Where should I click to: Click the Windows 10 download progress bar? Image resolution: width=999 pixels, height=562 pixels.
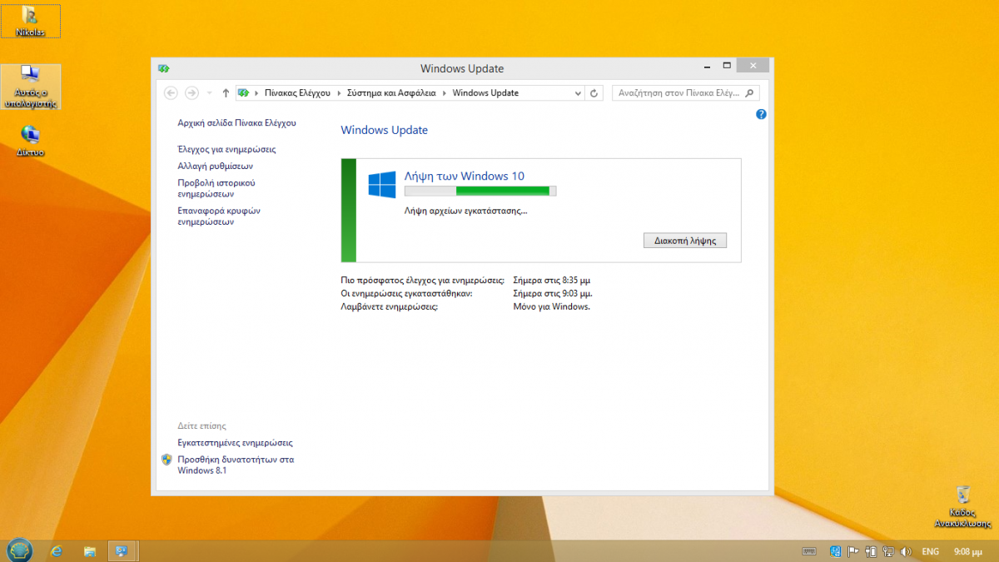[480, 191]
